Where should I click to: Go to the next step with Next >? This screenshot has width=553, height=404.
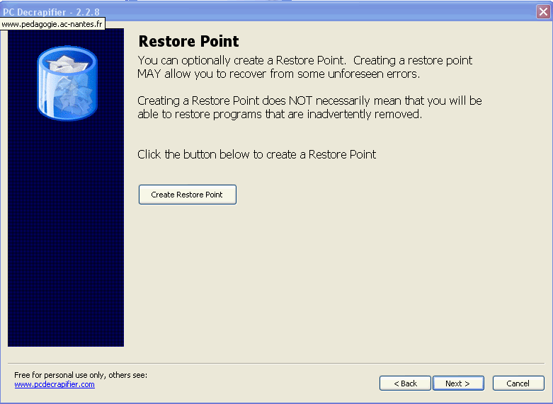coord(458,383)
